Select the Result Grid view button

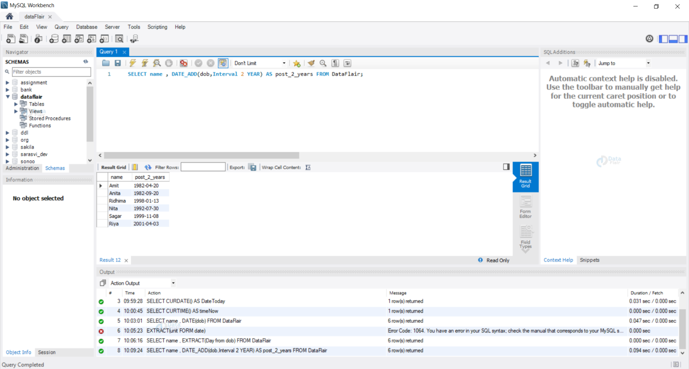point(525,176)
